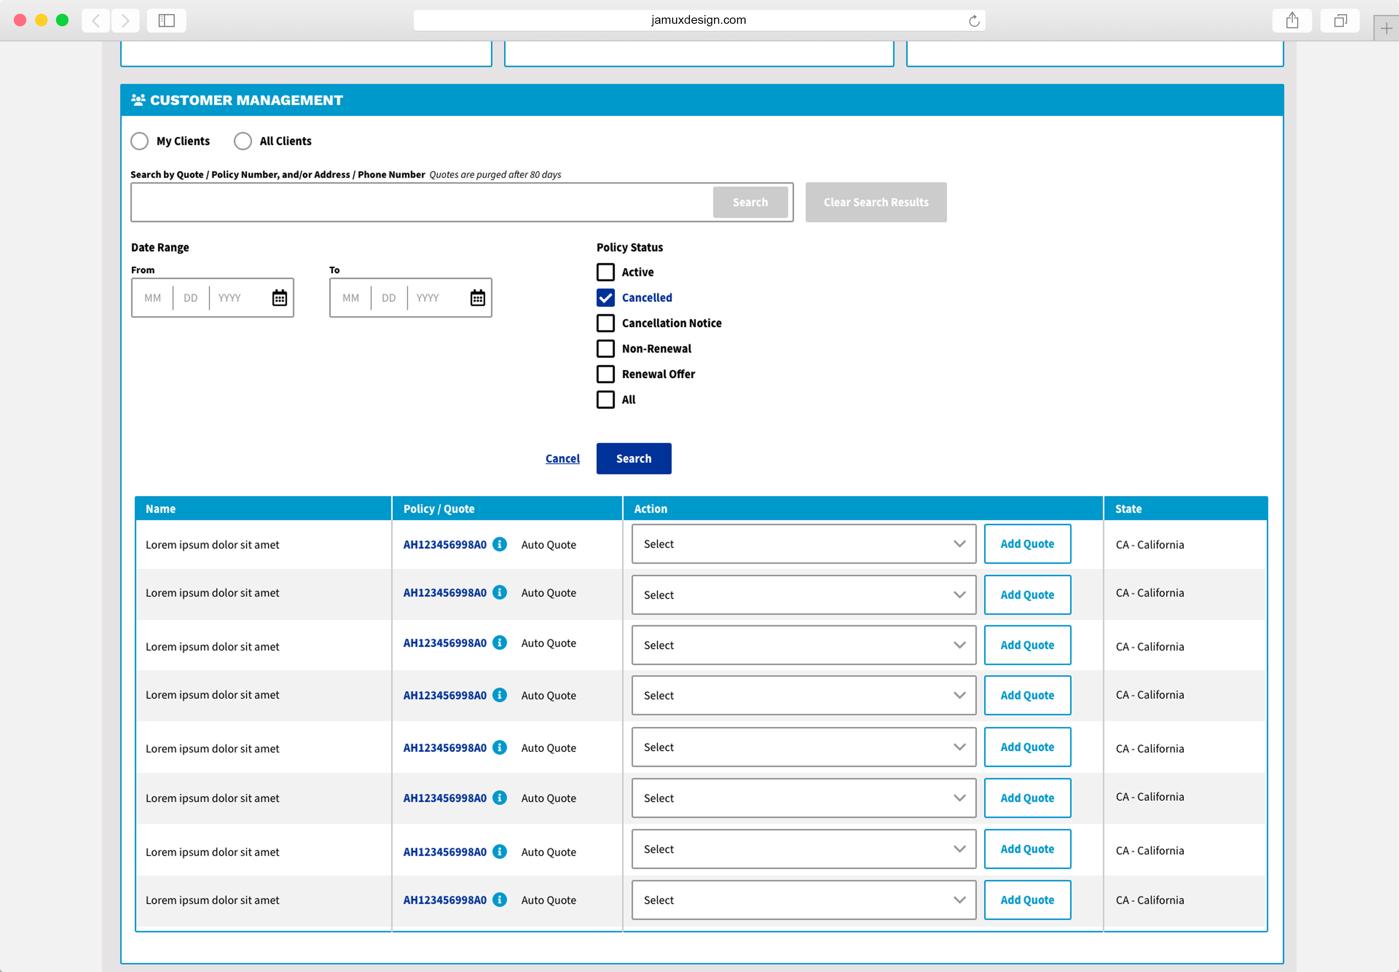This screenshot has width=1399, height=972.
Task: Click the info icon in the seventh table row
Action: (499, 851)
